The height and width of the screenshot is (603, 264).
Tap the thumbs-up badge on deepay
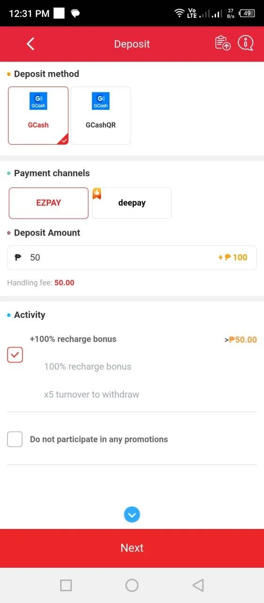(x=97, y=193)
